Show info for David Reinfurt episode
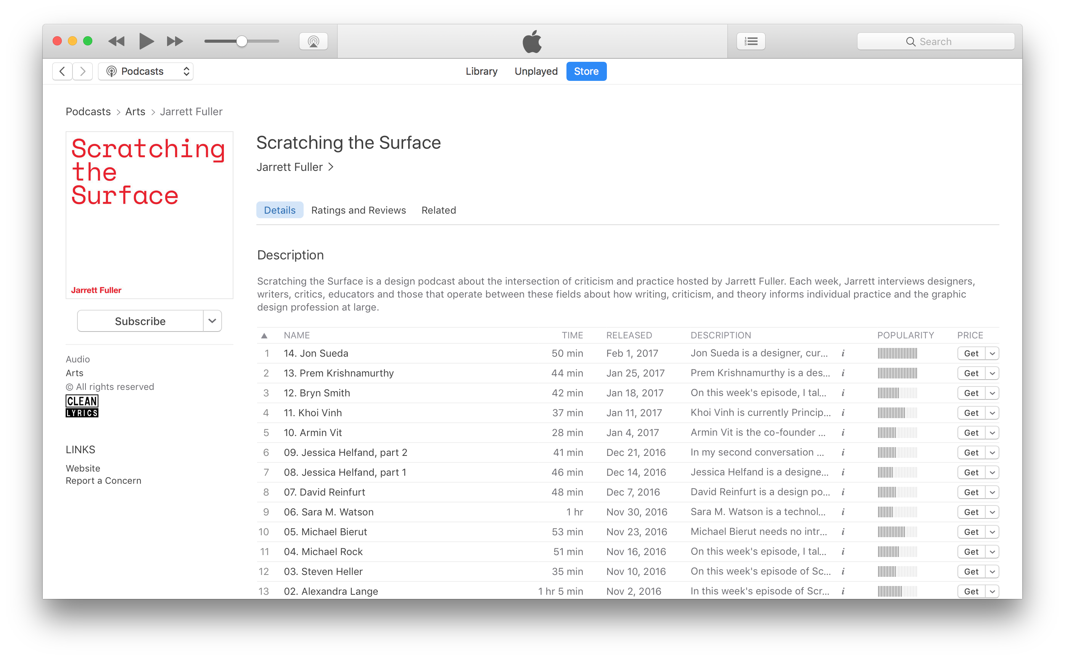The image size is (1065, 660). (843, 493)
